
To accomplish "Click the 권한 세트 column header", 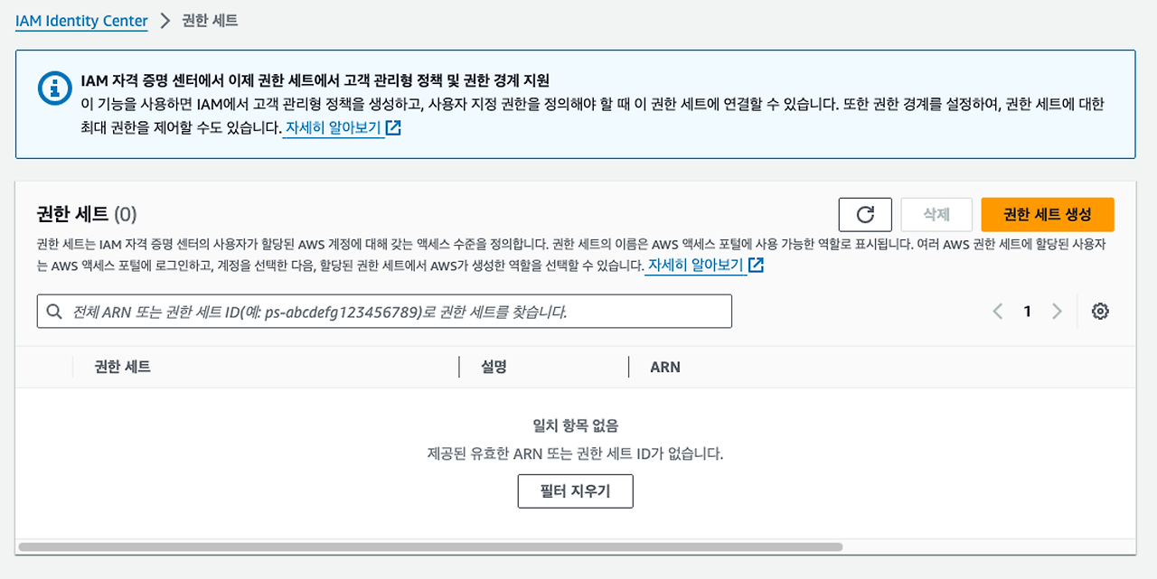I will point(122,367).
